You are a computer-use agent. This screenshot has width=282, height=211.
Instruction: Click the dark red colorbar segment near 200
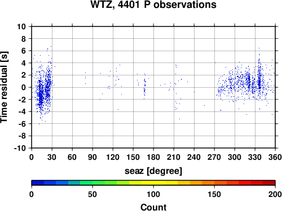pyautogui.click(x=269, y=183)
